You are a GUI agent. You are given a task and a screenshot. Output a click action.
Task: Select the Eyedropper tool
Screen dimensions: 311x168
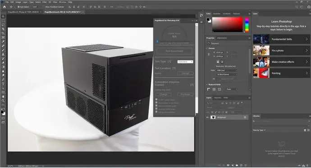[x=3, y=42]
